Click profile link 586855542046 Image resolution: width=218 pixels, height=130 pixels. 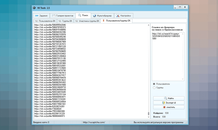pyautogui.click(x=50, y=25)
